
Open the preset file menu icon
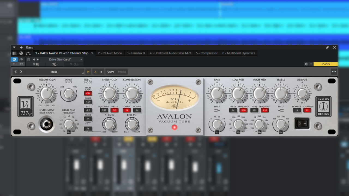click(29, 59)
